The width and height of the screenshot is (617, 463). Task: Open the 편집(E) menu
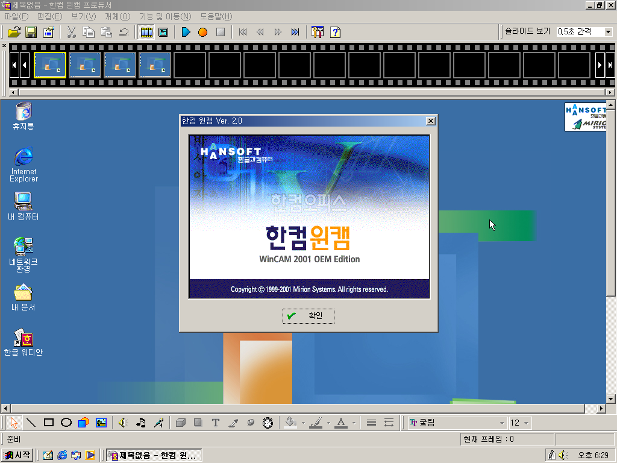50,16
